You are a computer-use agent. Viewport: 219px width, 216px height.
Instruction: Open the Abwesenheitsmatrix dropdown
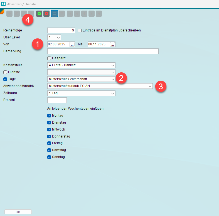tap(150, 86)
